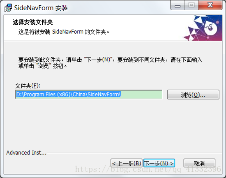Click the Advanced Inst... label
Screen dimensions: 226x178
[x=27, y=153]
